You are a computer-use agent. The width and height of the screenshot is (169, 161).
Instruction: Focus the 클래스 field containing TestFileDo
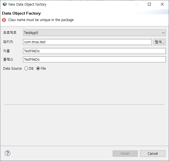94,60
